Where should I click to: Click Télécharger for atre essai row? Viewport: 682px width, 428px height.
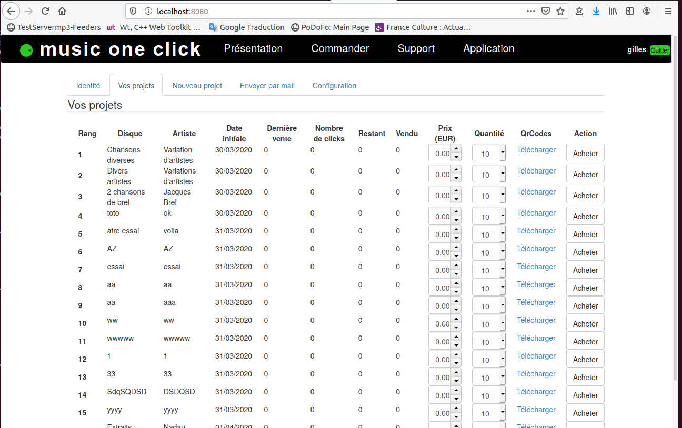coord(536,231)
